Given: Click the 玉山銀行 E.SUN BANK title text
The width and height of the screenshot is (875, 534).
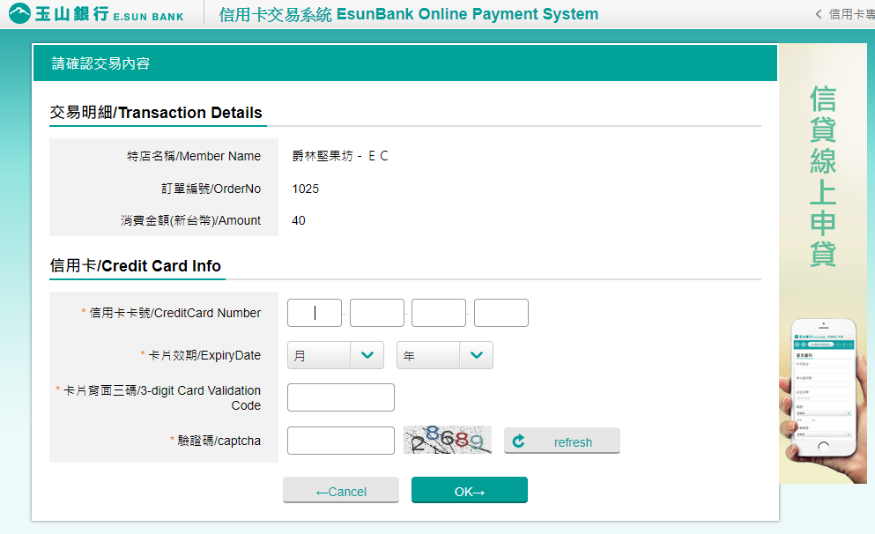Looking at the screenshot, I should click(109, 13).
